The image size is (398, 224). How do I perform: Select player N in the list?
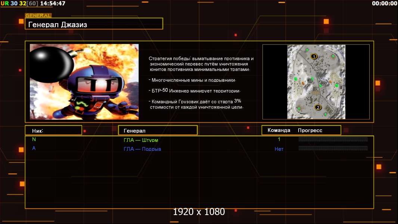(x=34, y=139)
